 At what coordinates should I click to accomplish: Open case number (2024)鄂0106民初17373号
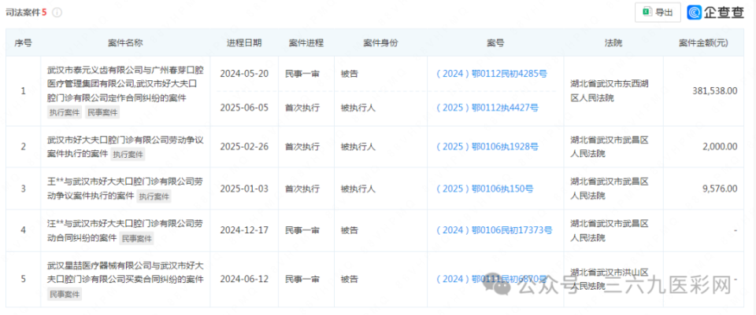pos(494,230)
